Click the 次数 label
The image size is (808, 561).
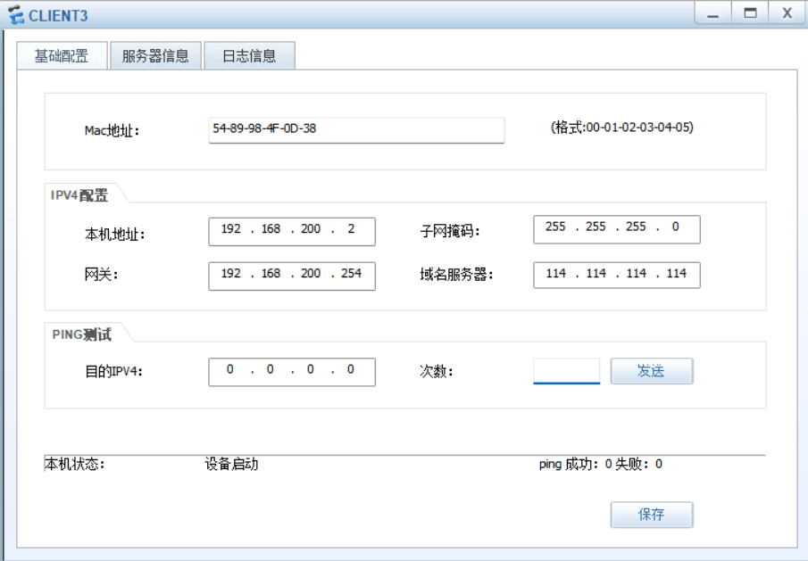[437, 371]
